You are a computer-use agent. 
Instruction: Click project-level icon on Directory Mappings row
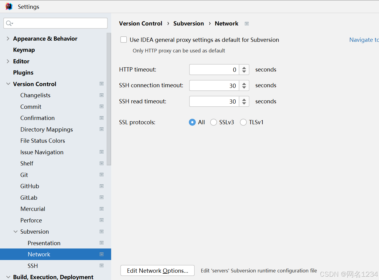pyautogui.click(x=102, y=129)
